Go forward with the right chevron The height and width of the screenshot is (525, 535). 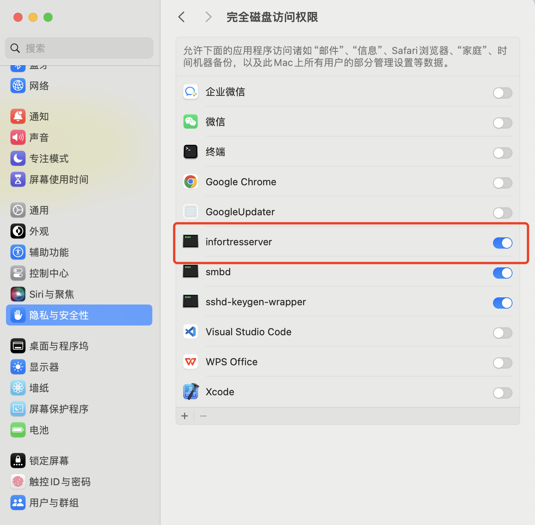coord(209,17)
